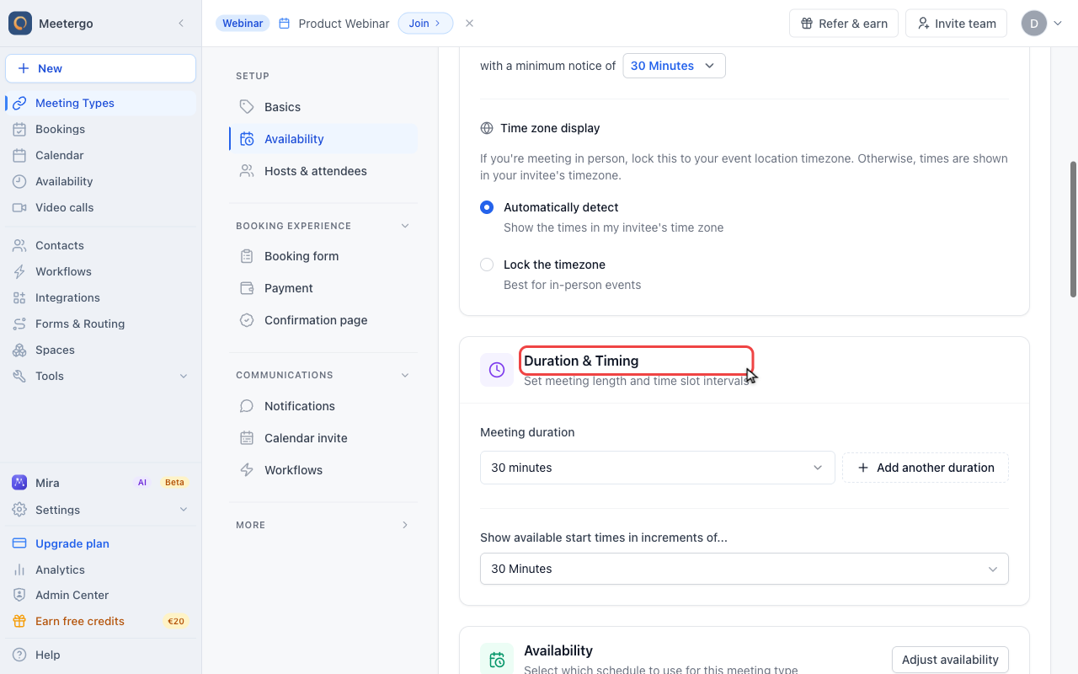This screenshot has width=1078, height=674.
Task: Open the Basics setup section
Action: pyautogui.click(x=323, y=107)
